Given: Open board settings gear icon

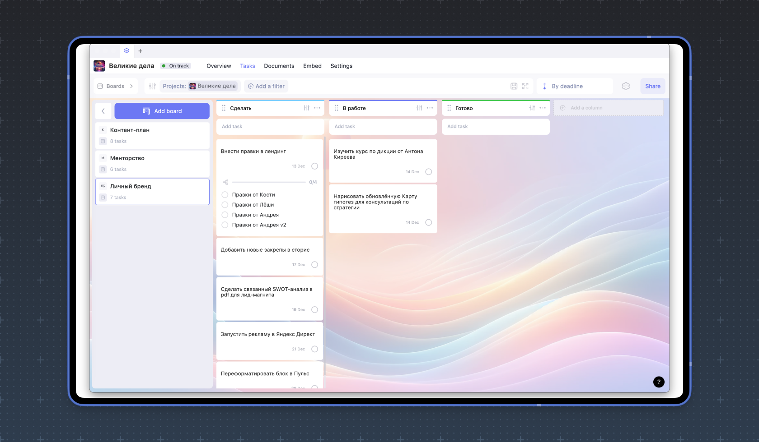Looking at the screenshot, I should (626, 86).
